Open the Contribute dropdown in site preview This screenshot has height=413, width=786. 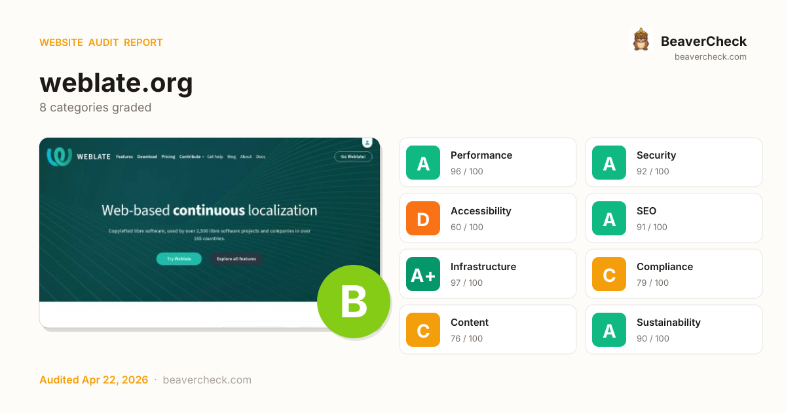point(191,157)
